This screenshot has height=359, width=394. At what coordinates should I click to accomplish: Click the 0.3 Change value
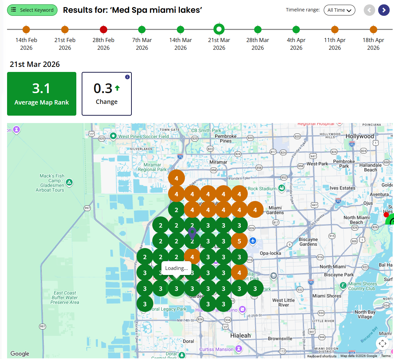tap(103, 88)
